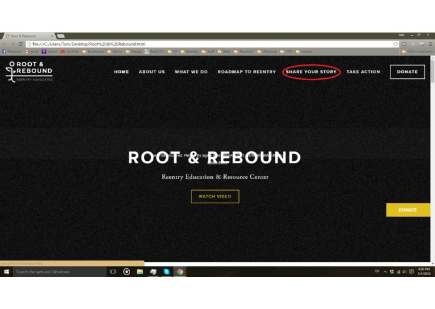Expand the Watching bookmark folder
This screenshot has width=435, height=309.
pyautogui.click(x=267, y=51)
